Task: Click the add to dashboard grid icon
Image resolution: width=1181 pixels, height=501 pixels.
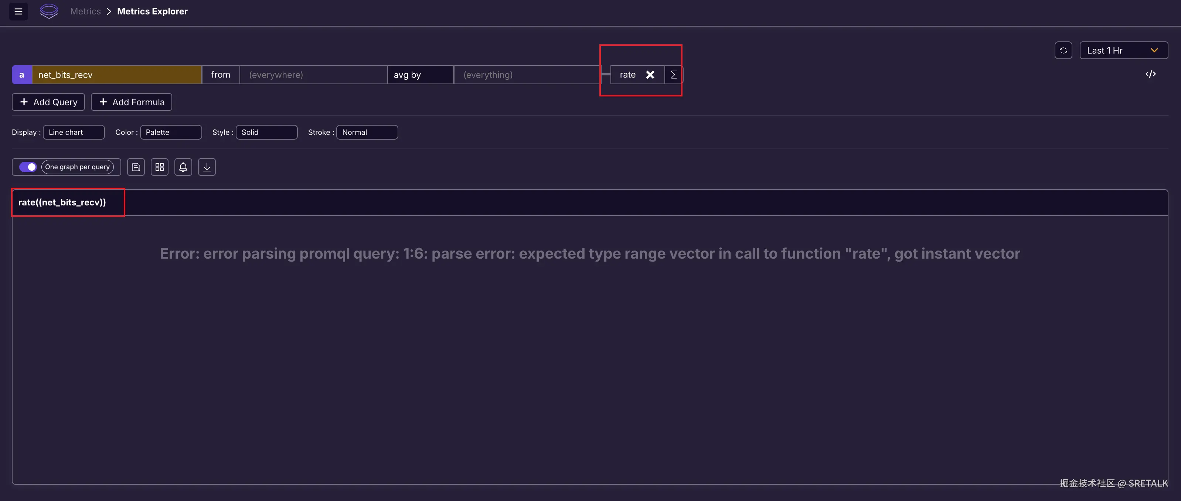Action: pyautogui.click(x=160, y=167)
